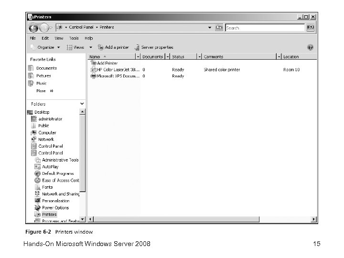Click the Pictures favorite link icon
The image size is (344, 258).
pos(31,75)
